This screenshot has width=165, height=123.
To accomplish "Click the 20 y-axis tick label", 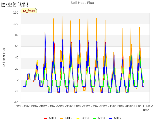I will pyautogui.click(x=16, y=69).
